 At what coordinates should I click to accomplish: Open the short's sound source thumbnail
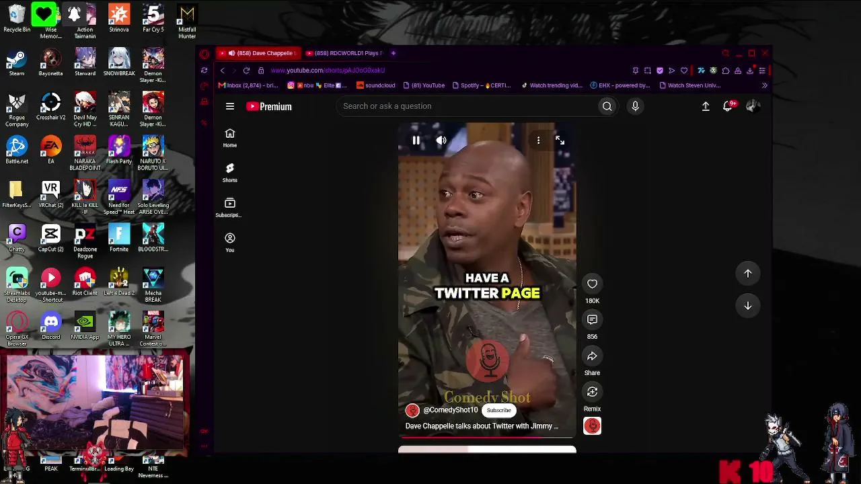tap(592, 426)
